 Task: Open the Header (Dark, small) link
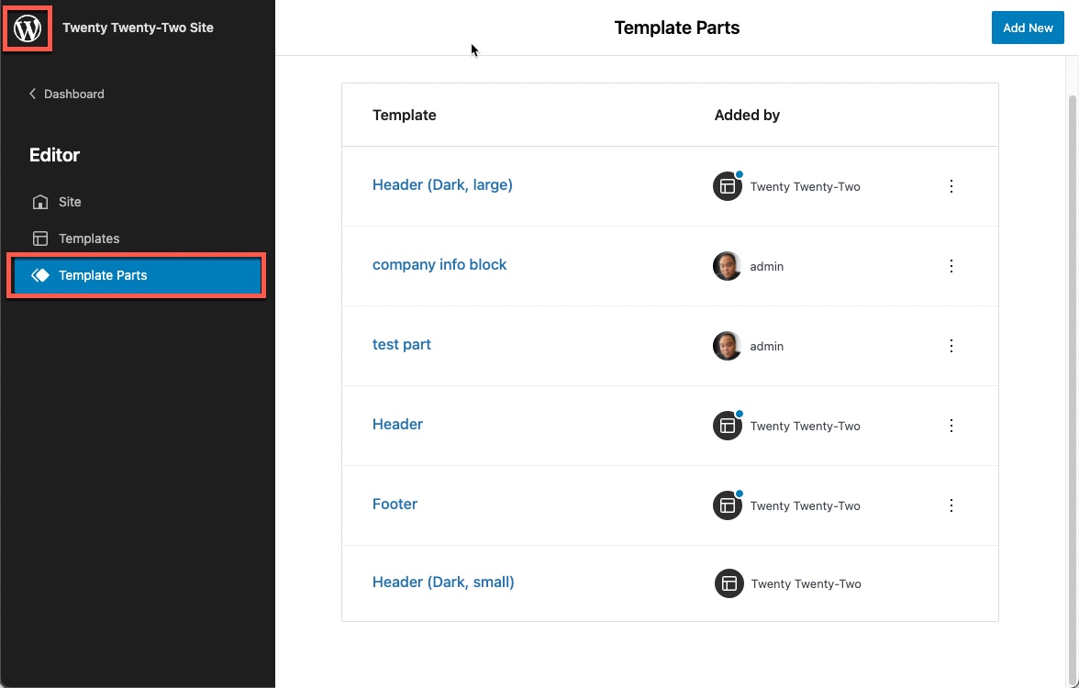(x=443, y=582)
